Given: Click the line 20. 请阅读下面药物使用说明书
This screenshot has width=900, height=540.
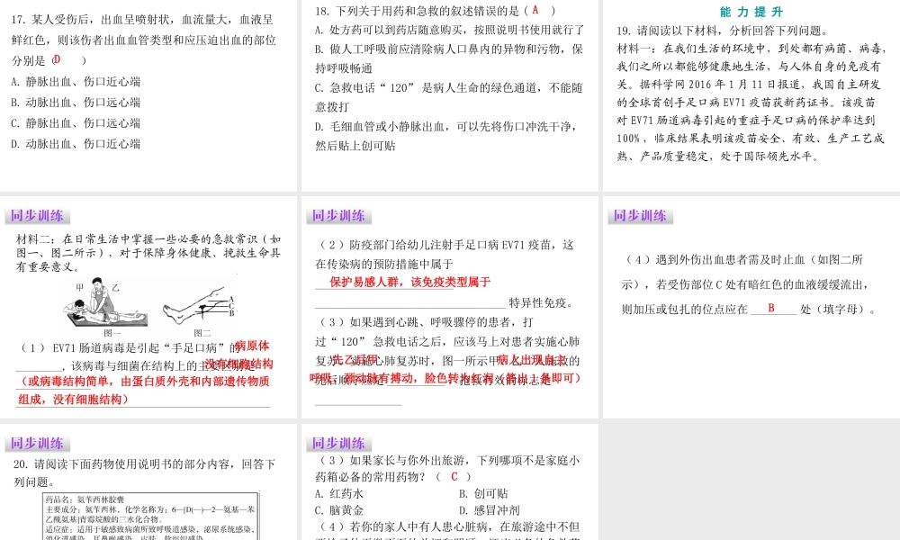Looking at the screenshot, I should (x=144, y=463).
